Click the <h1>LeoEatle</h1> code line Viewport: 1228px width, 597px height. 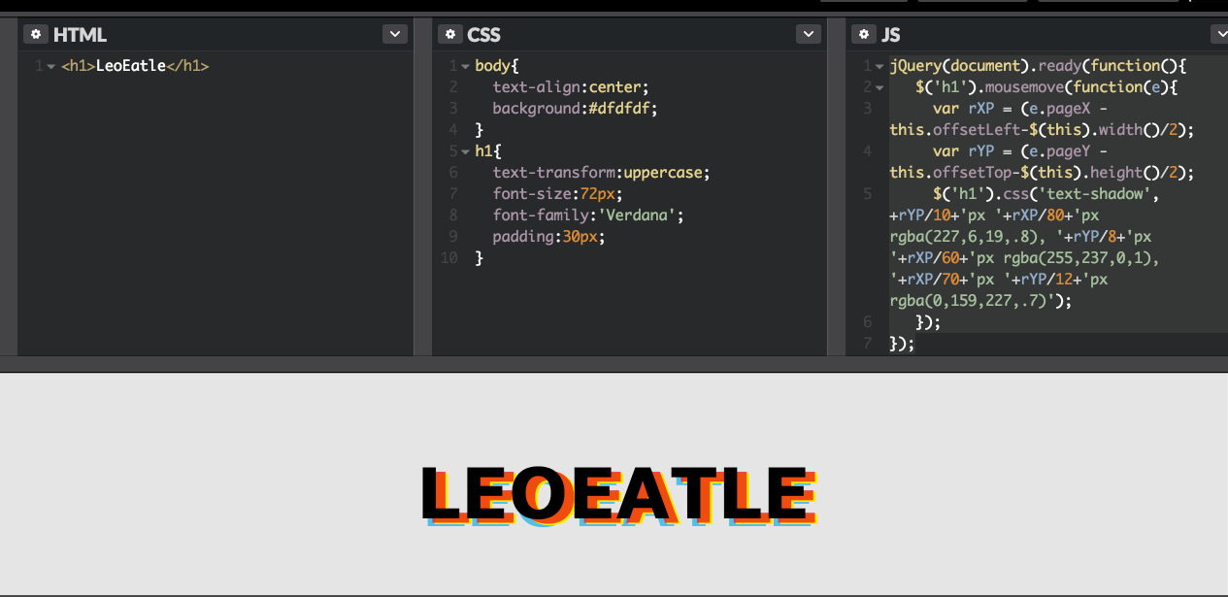(x=135, y=67)
